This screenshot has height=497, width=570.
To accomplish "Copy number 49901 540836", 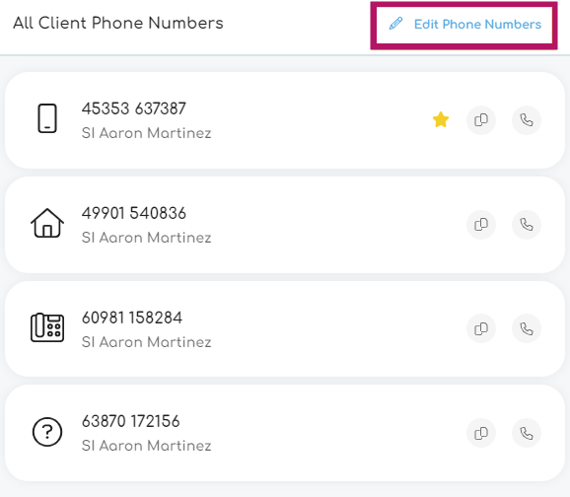I will pos(481,225).
